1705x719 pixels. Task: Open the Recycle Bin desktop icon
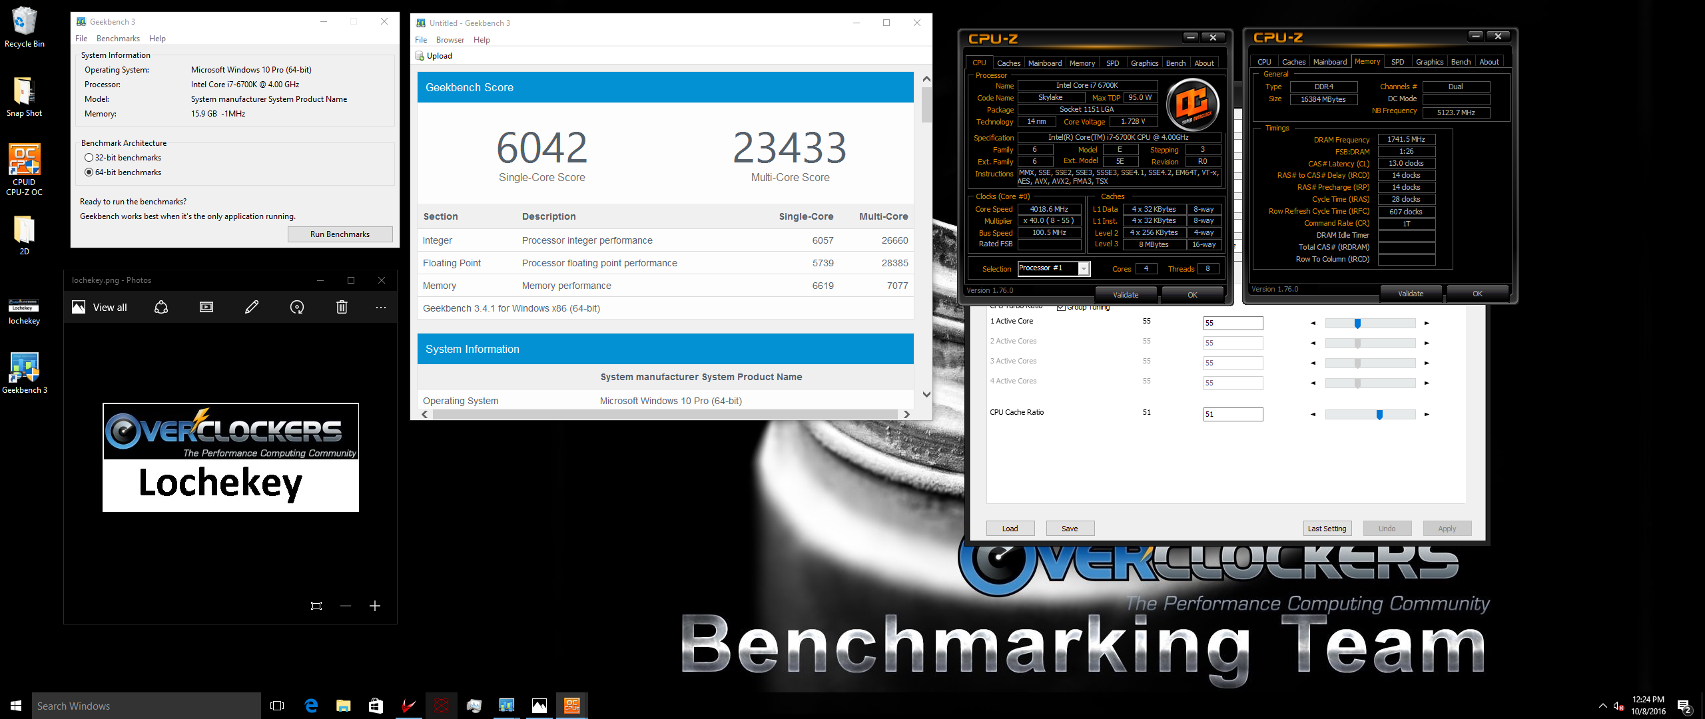point(24,27)
